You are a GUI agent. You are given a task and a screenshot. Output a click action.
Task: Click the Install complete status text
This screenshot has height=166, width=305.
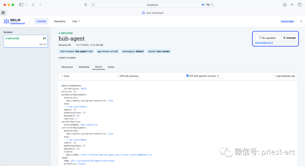coord(67,58)
